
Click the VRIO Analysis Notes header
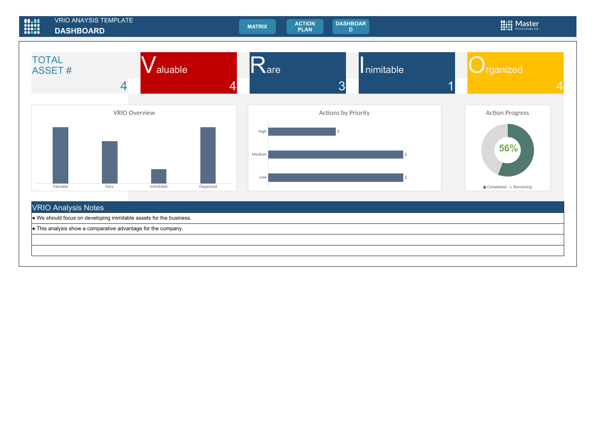[x=298, y=207]
